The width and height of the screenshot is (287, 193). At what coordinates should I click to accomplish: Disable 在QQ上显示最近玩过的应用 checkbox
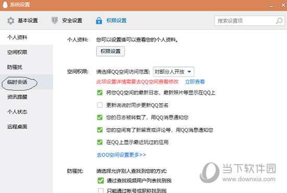tap(100, 142)
